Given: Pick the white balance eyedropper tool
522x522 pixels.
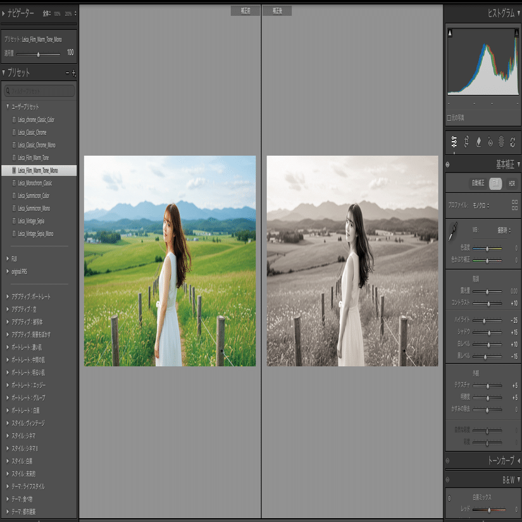Looking at the screenshot, I should click(x=453, y=232).
